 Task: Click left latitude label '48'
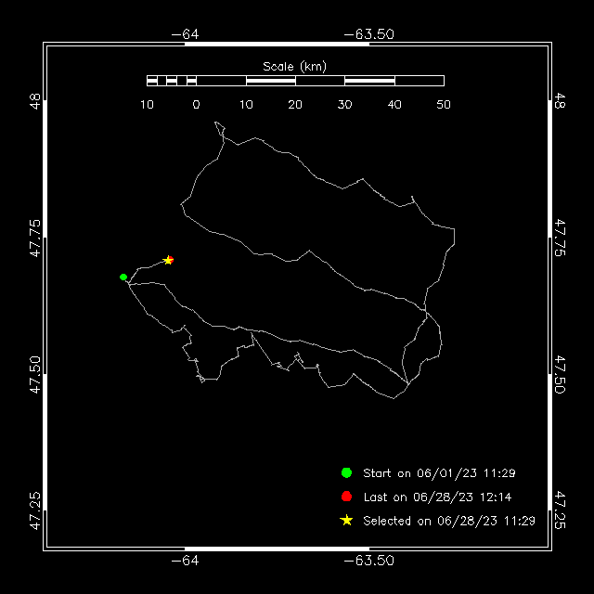[35, 101]
